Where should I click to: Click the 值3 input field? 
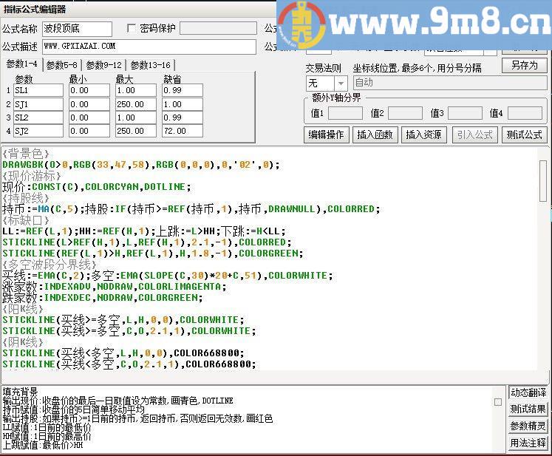(465, 113)
